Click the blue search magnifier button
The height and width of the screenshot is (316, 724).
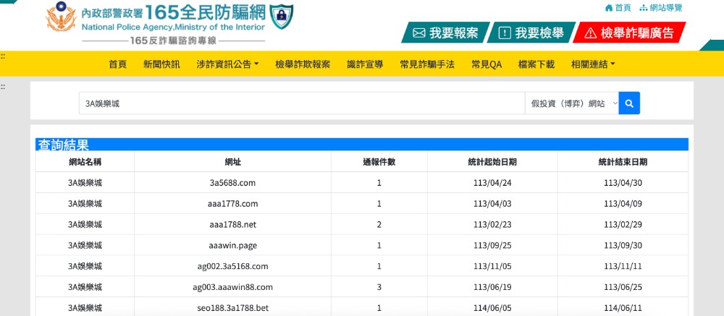pos(629,103)
